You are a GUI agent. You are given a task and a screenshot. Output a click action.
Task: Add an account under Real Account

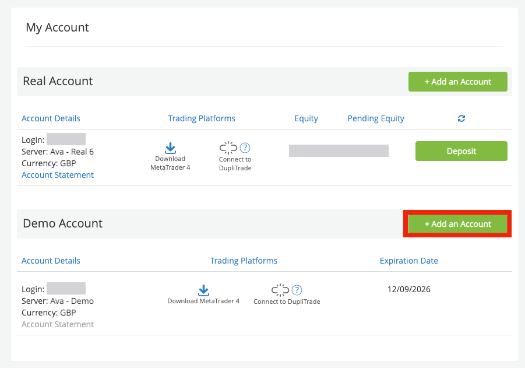(457, 82)
